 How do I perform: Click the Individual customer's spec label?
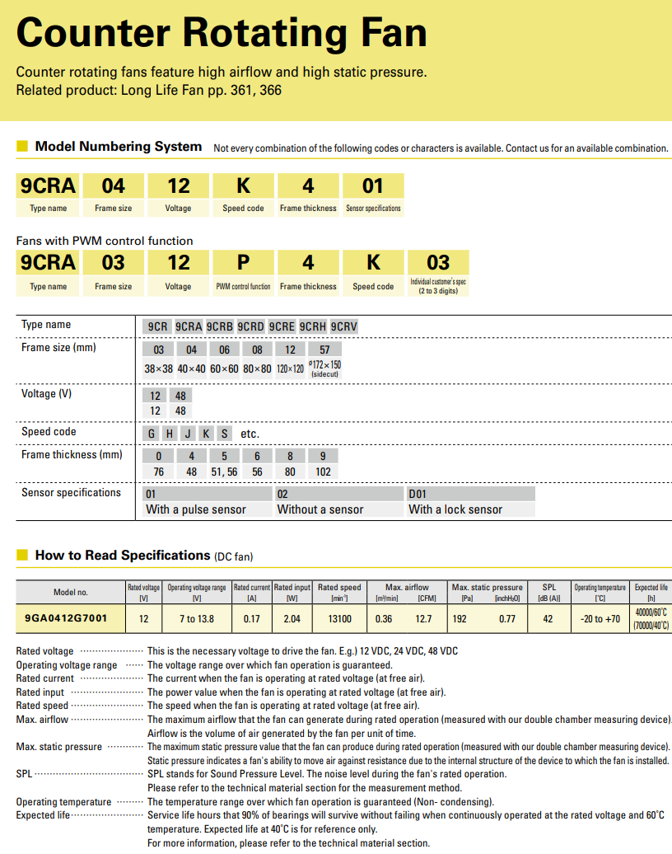tap(437, 286)
